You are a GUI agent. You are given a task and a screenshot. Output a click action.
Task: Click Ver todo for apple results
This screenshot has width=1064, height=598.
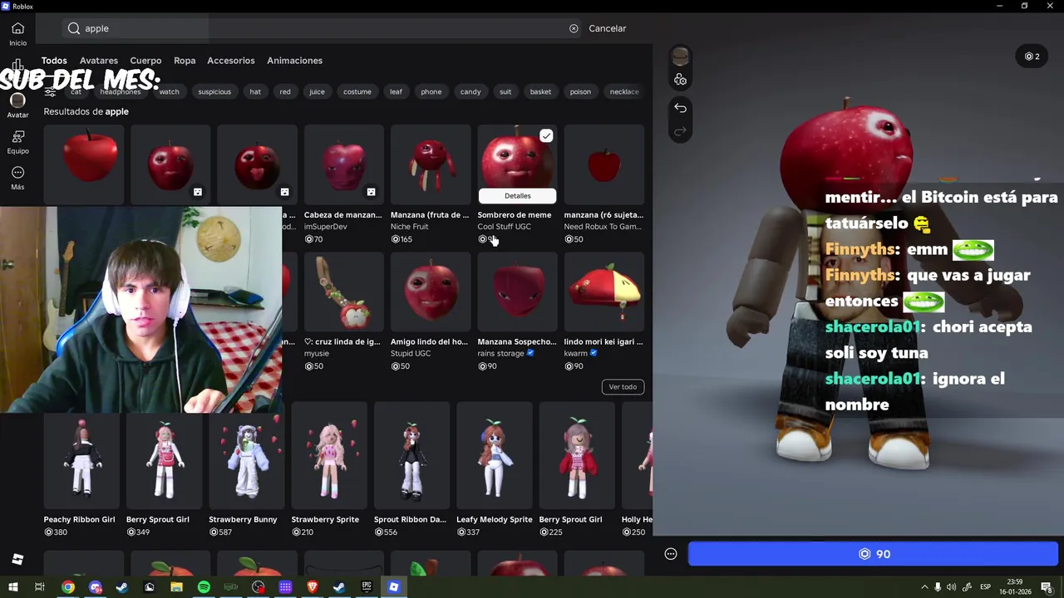pyautogui.click(x=623, y=386)
